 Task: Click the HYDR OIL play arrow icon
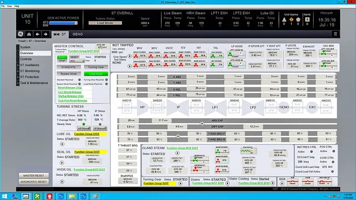point(62,181)
